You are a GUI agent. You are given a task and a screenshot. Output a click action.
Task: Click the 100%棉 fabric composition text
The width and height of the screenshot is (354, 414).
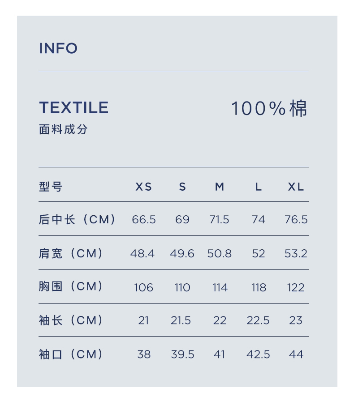point(269,108)
